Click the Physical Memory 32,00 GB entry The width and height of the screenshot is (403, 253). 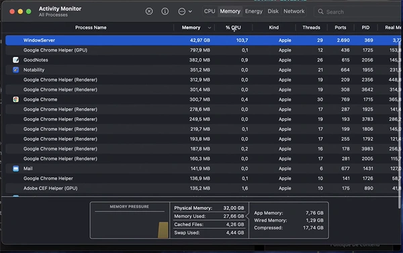click(209, 208)
